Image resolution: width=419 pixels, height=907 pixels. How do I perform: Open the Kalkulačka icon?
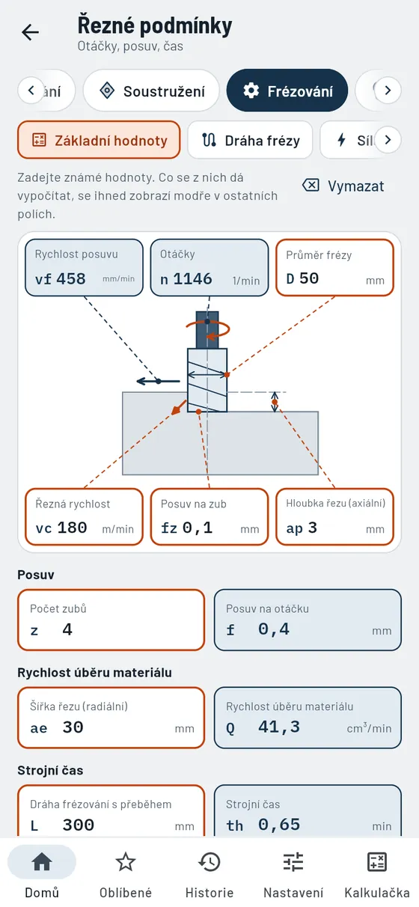tap(377, 862)
